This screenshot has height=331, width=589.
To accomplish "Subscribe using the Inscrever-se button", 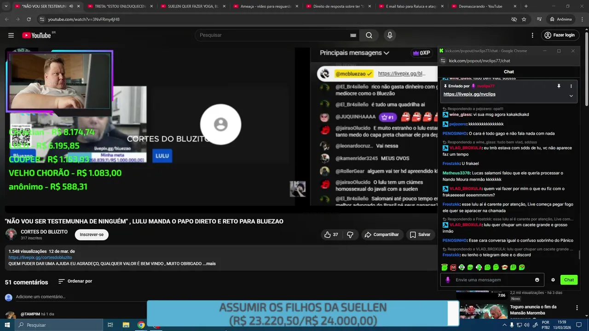I will [92, 234].
